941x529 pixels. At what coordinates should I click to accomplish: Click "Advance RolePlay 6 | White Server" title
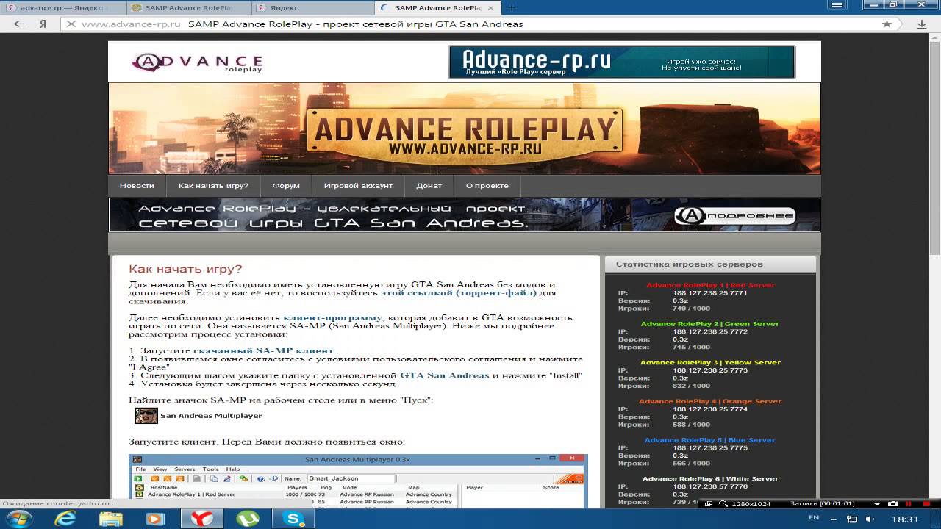point(710,479)
